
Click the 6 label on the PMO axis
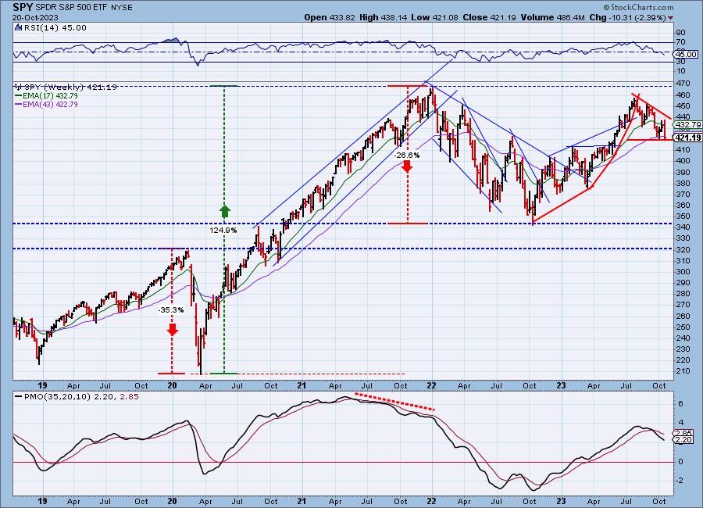tap(680, 403)
